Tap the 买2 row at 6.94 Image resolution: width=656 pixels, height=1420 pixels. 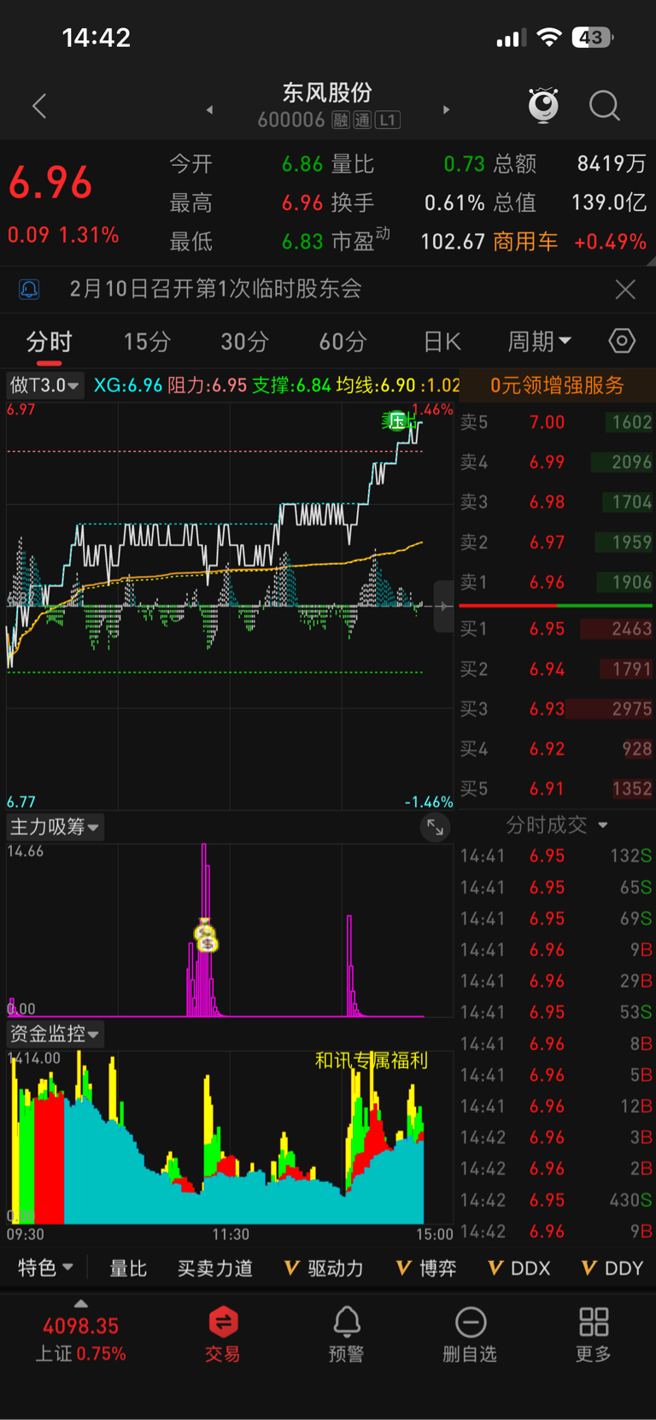556,669
